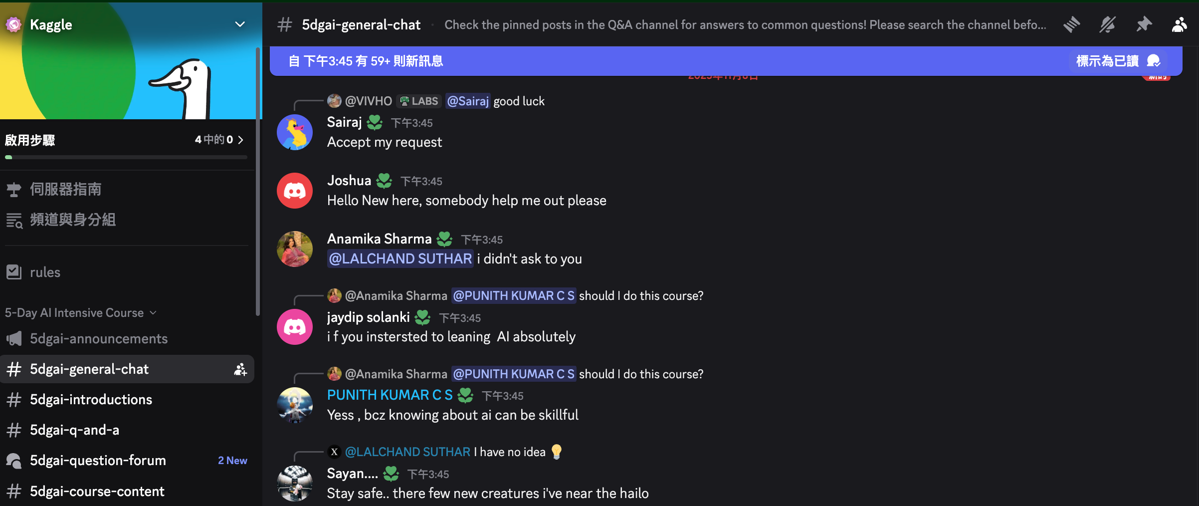This screenshot has width=1199, height=506.
Task: Click the rules channel checkbox icon
Action: click(x=14, y=272)
